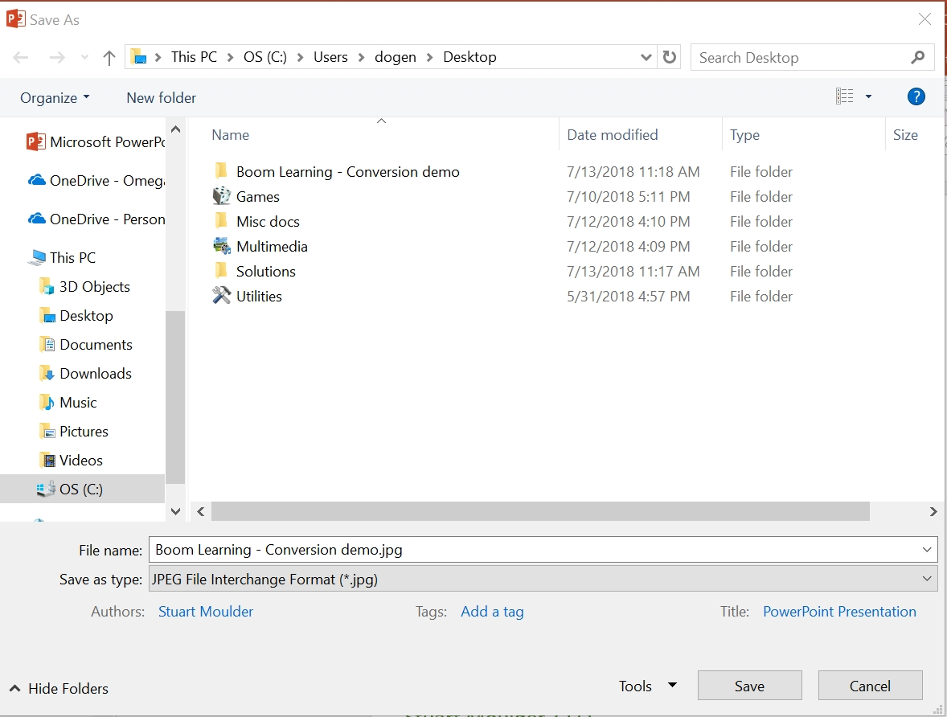This screenshot has width=947, height=717.
Task: Select Desktop in the address path
Action: (x=469, y=57)
